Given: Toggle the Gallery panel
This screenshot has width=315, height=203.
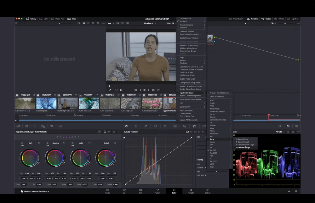Looking at the screenshot, I should (31, 19).
